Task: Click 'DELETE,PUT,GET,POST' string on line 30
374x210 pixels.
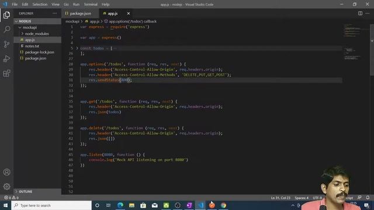Action: [x=204, y=75]
